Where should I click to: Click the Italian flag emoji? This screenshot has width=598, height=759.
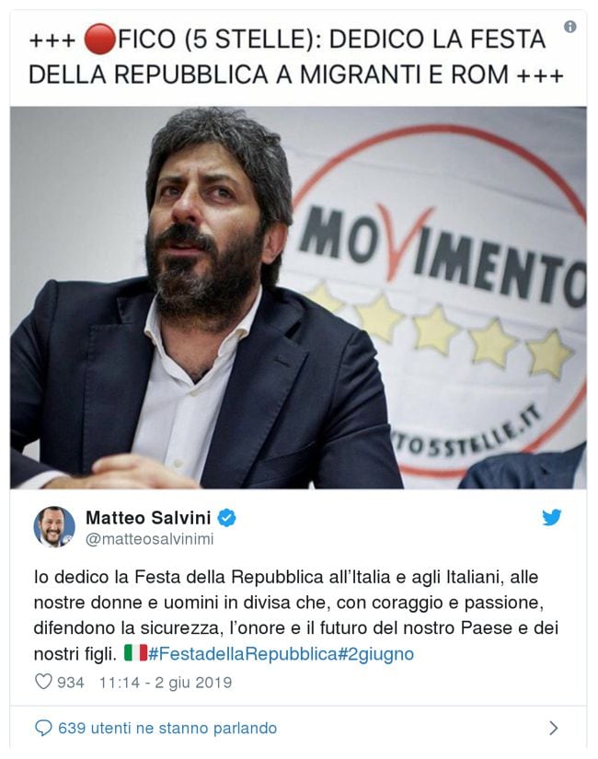coord(135,652)
